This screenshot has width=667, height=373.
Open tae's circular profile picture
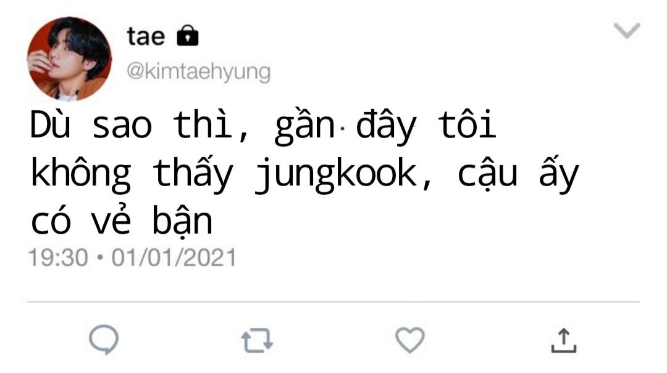[x=69, y=59]
